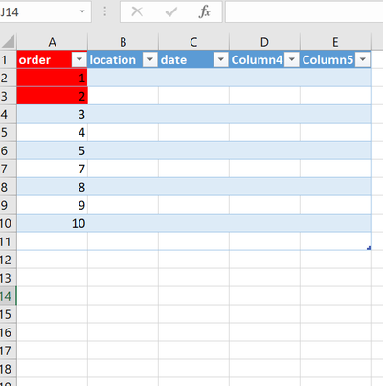Select row 16 header
The image size is (383, 386).
coord(8,332)
